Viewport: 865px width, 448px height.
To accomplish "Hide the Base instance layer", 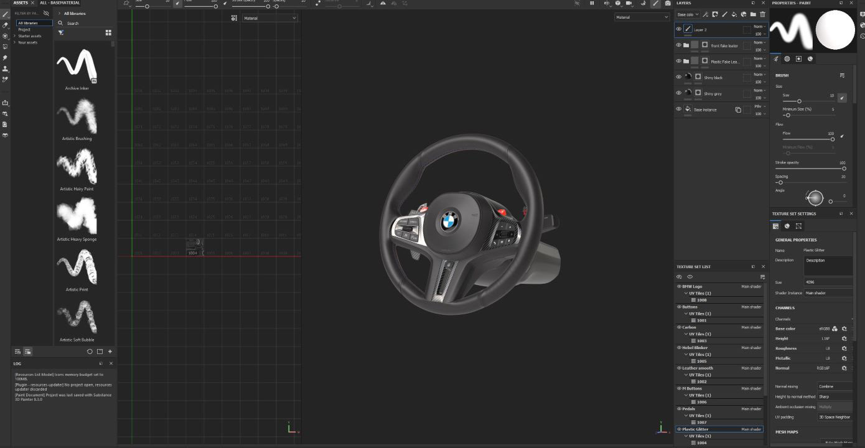I will (x=678, y=109).
